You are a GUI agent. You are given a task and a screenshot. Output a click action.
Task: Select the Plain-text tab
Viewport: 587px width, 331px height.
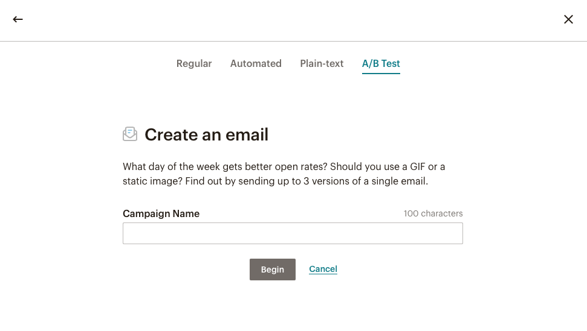pos(322,63)
